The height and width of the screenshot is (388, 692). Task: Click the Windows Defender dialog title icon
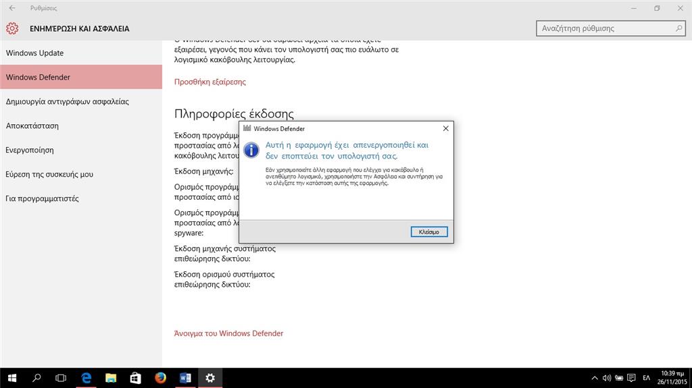[247, 128]
